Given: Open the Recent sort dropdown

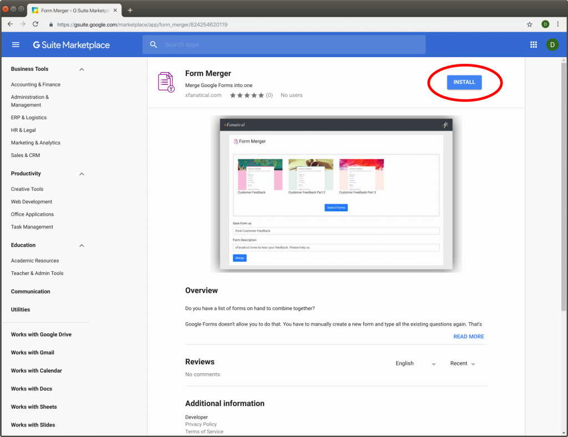Looking at the screenshot, I should (463, 363).
